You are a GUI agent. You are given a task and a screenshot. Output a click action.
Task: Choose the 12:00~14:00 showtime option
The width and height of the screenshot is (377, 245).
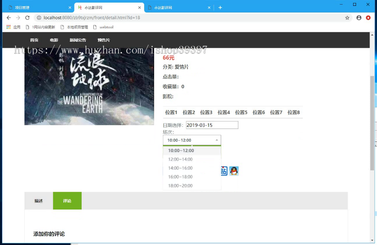(192, 159)
